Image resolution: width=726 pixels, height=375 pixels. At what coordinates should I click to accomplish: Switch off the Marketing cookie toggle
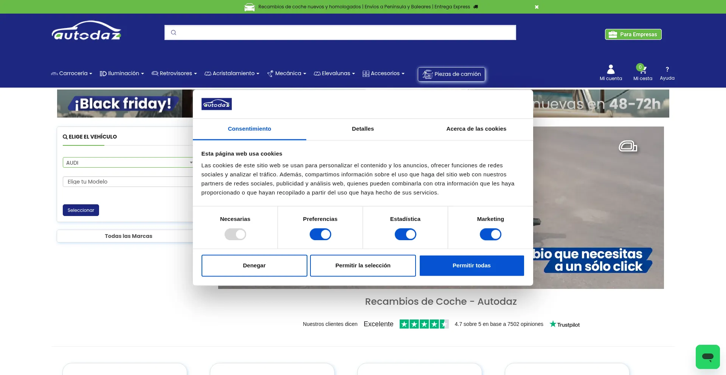point(490,235)
